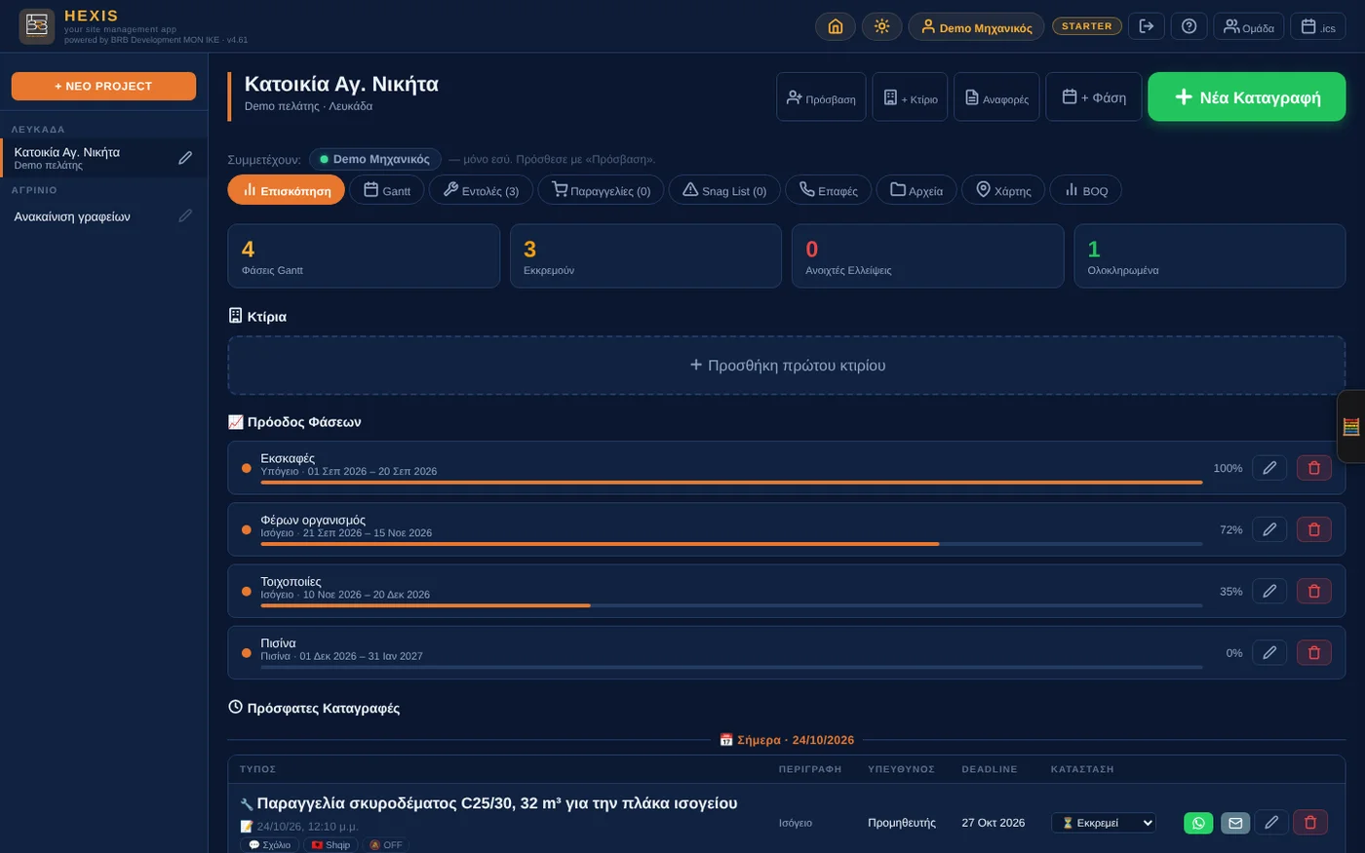Create a new project with ΝΕΟ PROJECT
This screenshot has width=1365, height=853.
(103, 86)
